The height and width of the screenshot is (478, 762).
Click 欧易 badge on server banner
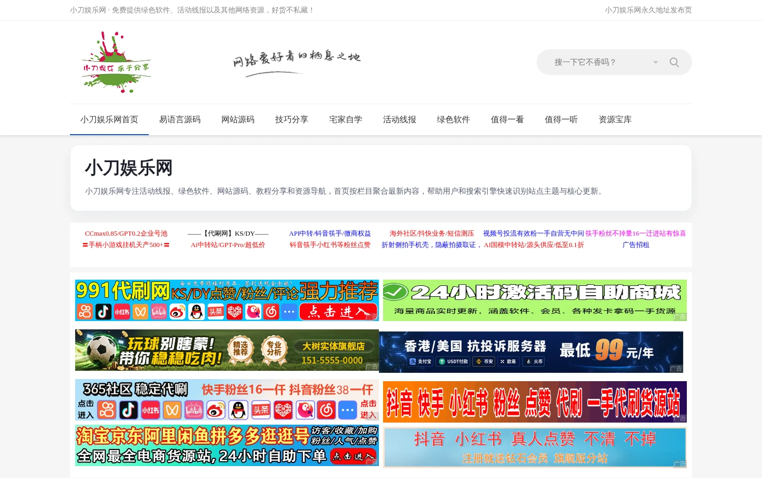click(508, 361)
